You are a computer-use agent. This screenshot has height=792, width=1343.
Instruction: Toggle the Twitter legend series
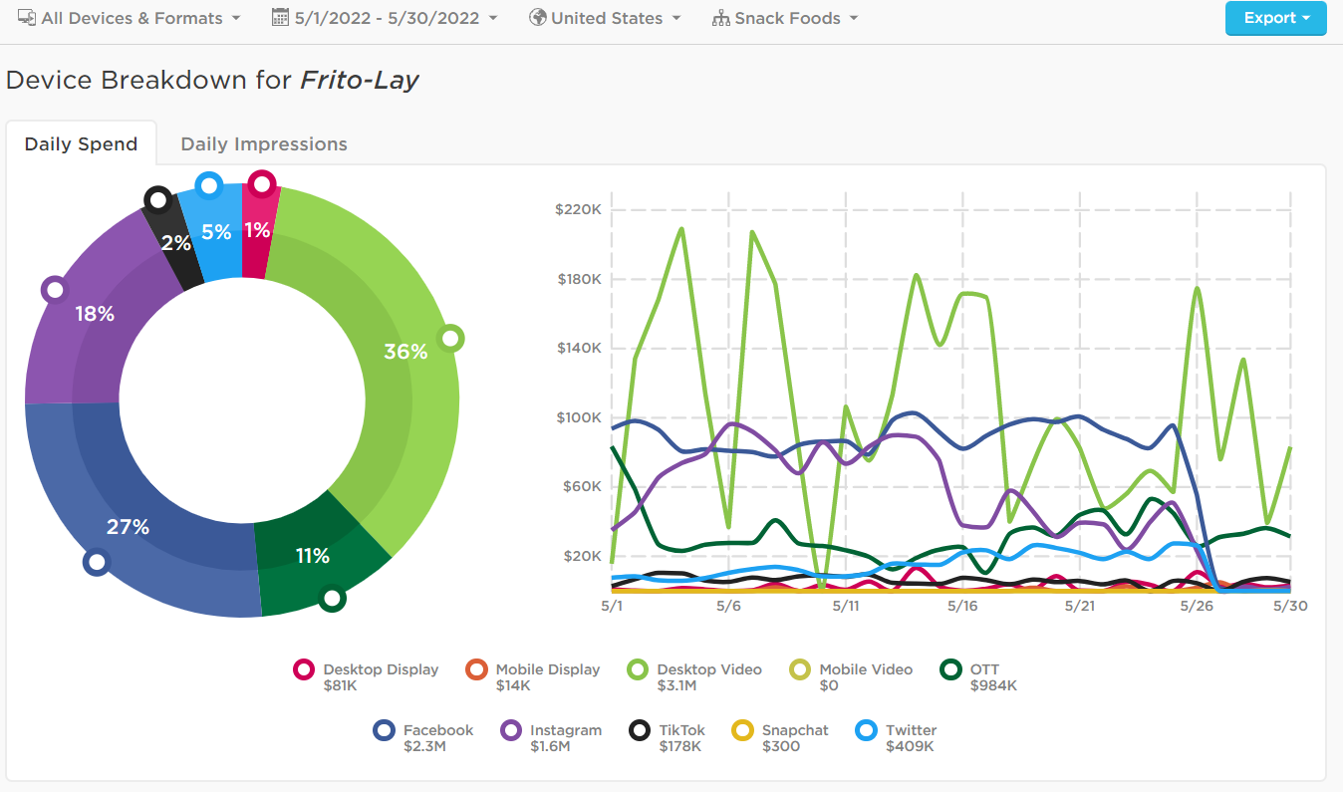(897, 738)
